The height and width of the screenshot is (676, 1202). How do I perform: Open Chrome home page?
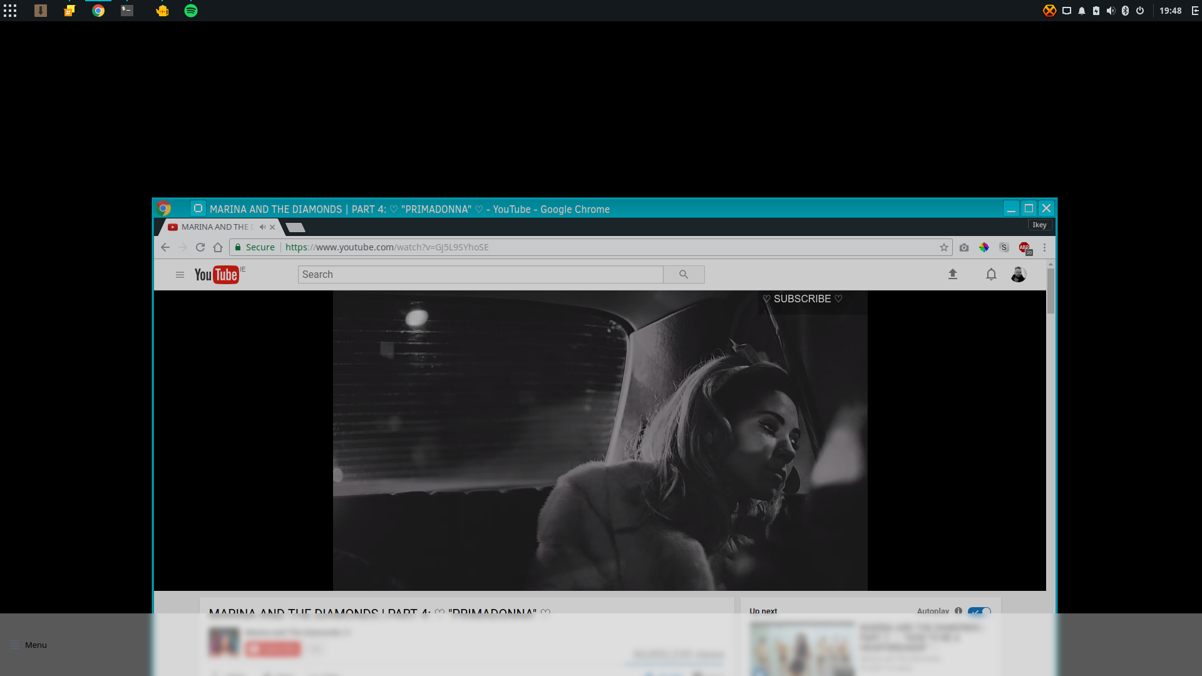pyautogui.click(x=218, y=247)
